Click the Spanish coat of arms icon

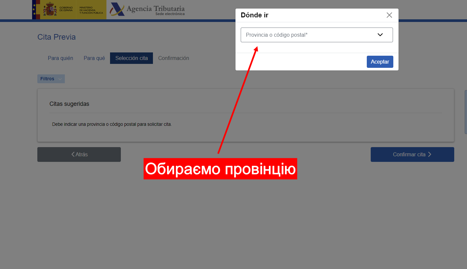50,9
